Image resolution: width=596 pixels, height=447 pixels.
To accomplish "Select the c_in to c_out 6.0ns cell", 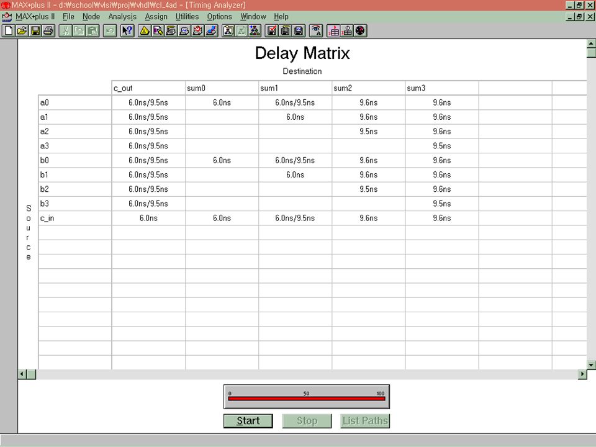I will click(148, 218).
